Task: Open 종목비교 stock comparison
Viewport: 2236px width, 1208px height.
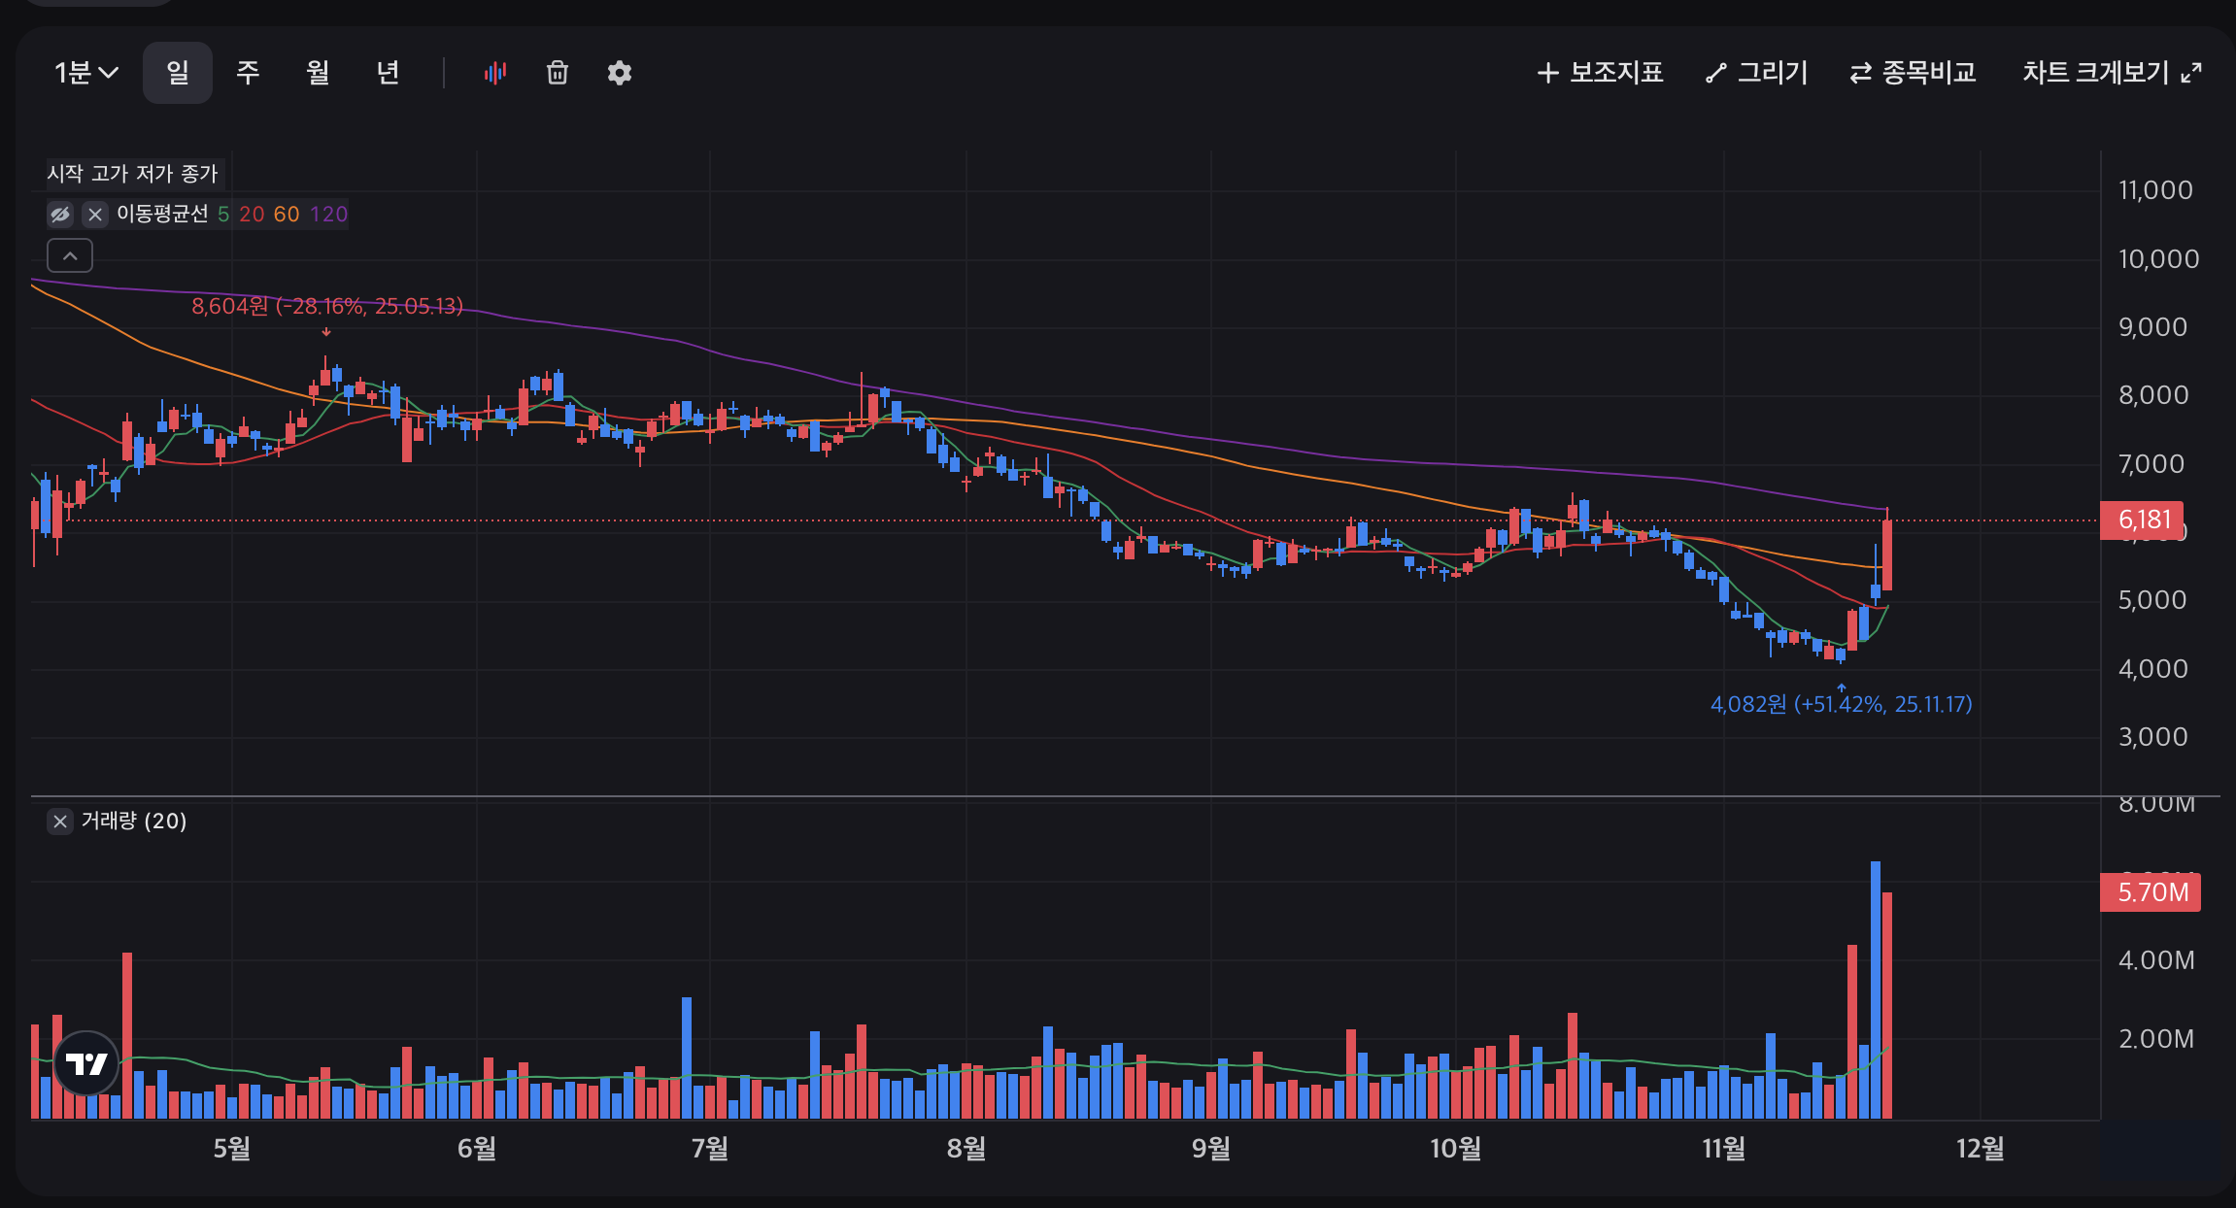Action: tap(1913, 73)
